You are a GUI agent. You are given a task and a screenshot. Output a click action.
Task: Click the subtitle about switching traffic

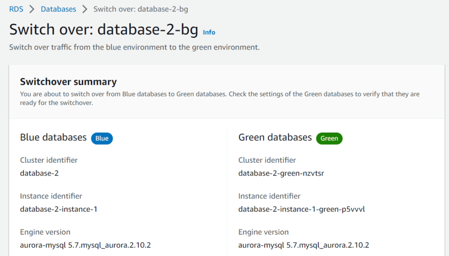[x=134, y=47]
